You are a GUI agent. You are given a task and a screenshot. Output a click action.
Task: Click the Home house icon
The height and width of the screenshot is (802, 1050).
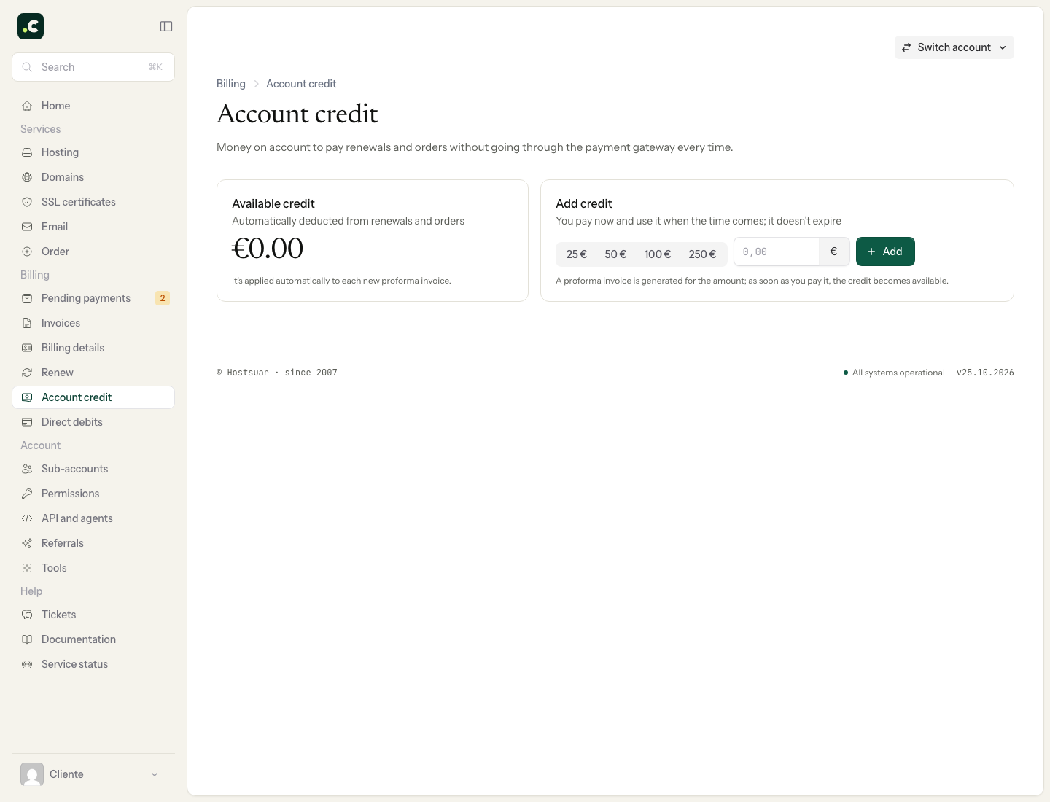(x=27, y=106)
